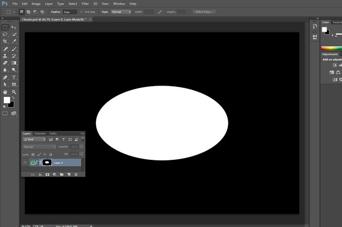This screenshot has height=227, width=342.
Task: Open the Window menu
Action: point(119,4)
